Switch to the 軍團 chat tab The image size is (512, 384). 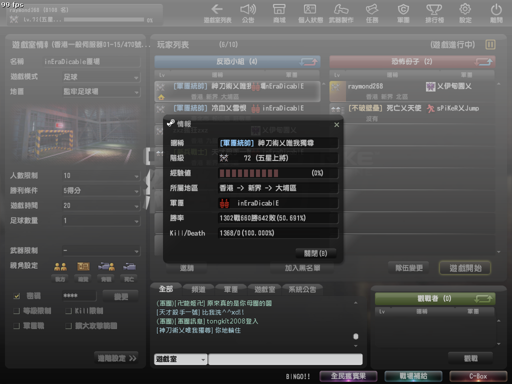(x=231, y=289)
